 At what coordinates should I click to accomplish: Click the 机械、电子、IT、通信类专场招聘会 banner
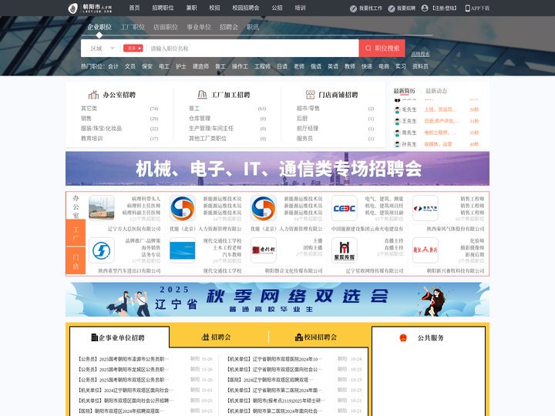tap(277, 169)
